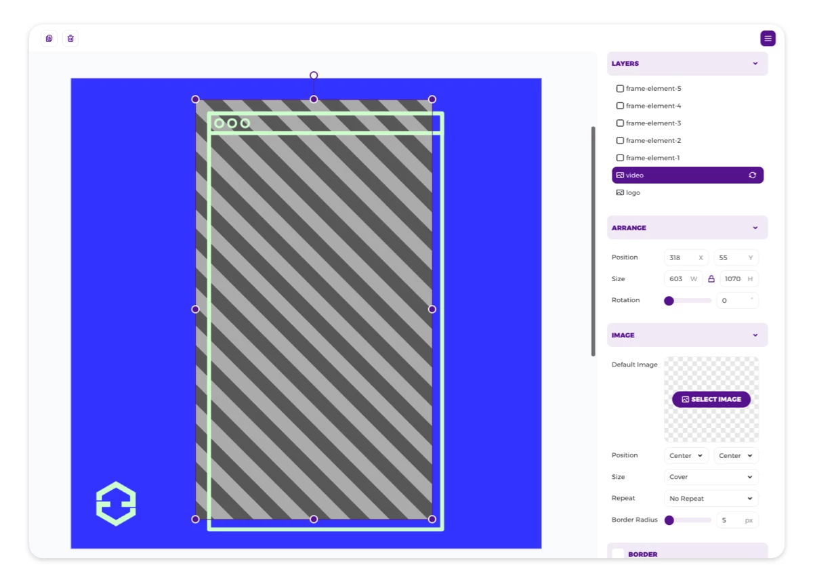Click the Rotation slider
The width and height of the screenshot is (813, 584).
click(x=688, y=301)
